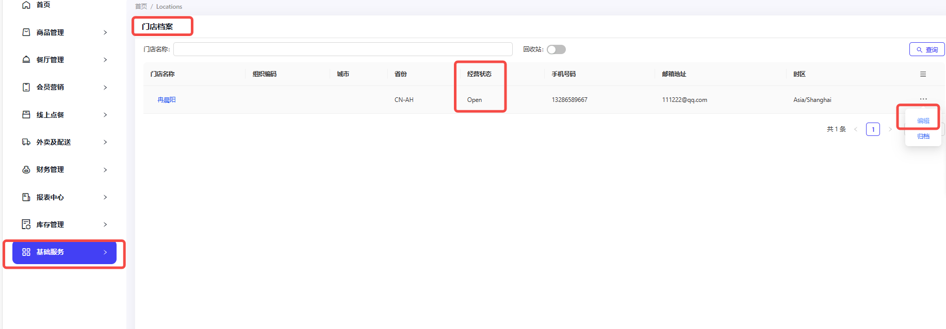Screen dimensions: 946x329
Task: Open 财务管理 menu label
Action: [x=50, y=169]
